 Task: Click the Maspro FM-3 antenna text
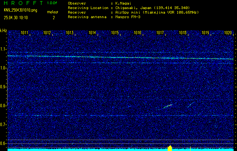pos(128,17)
